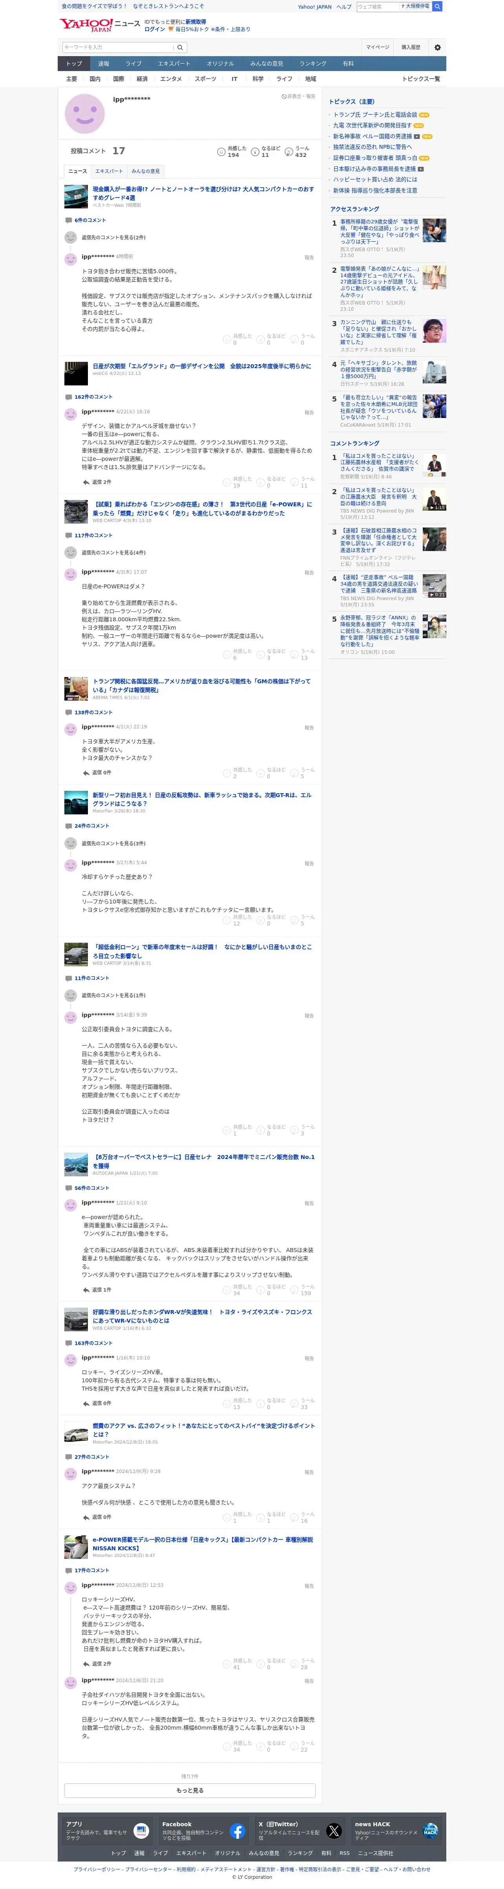This screenshot has height=1889, width=504.
Task: Open the Yahoo app icon in footer
Action: (x=141, y=1831)
